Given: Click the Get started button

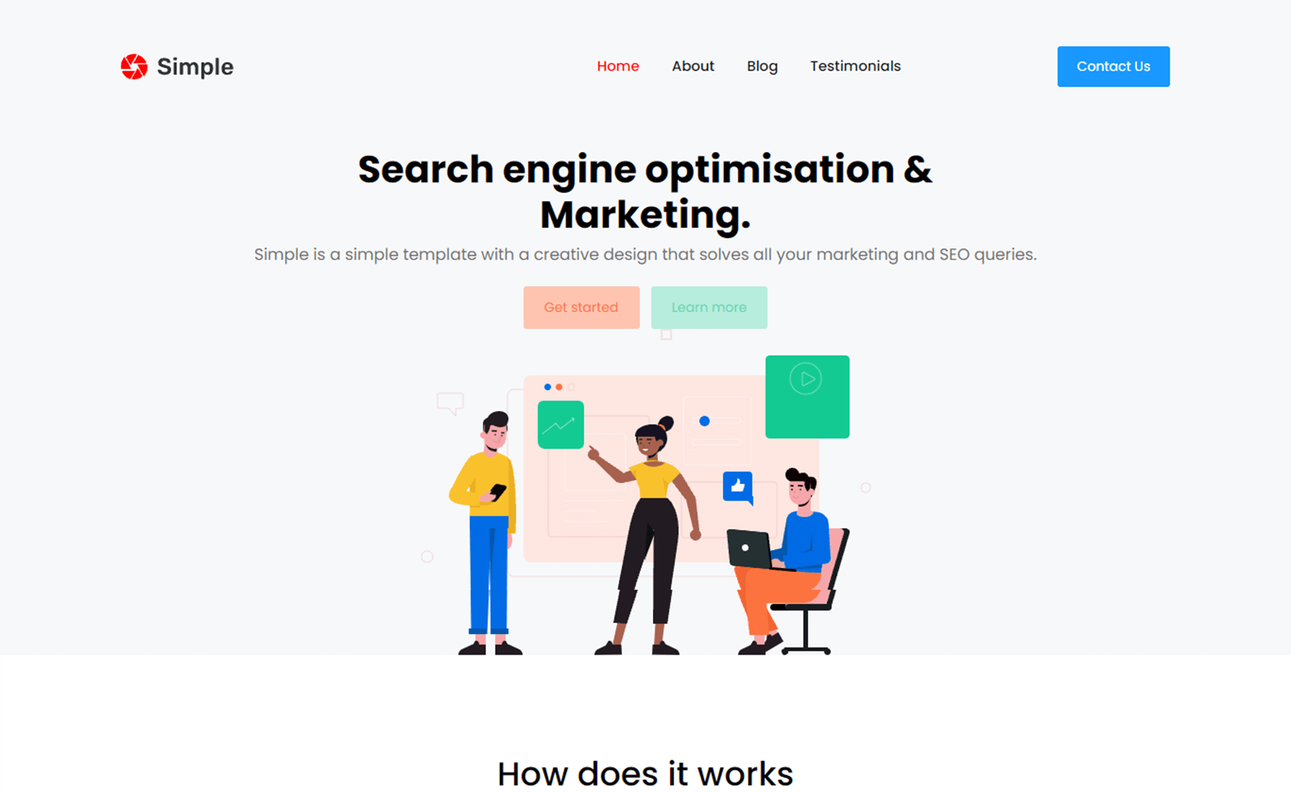Looking at the screenshot, I should pyautogui.click(x=582, y=307).
